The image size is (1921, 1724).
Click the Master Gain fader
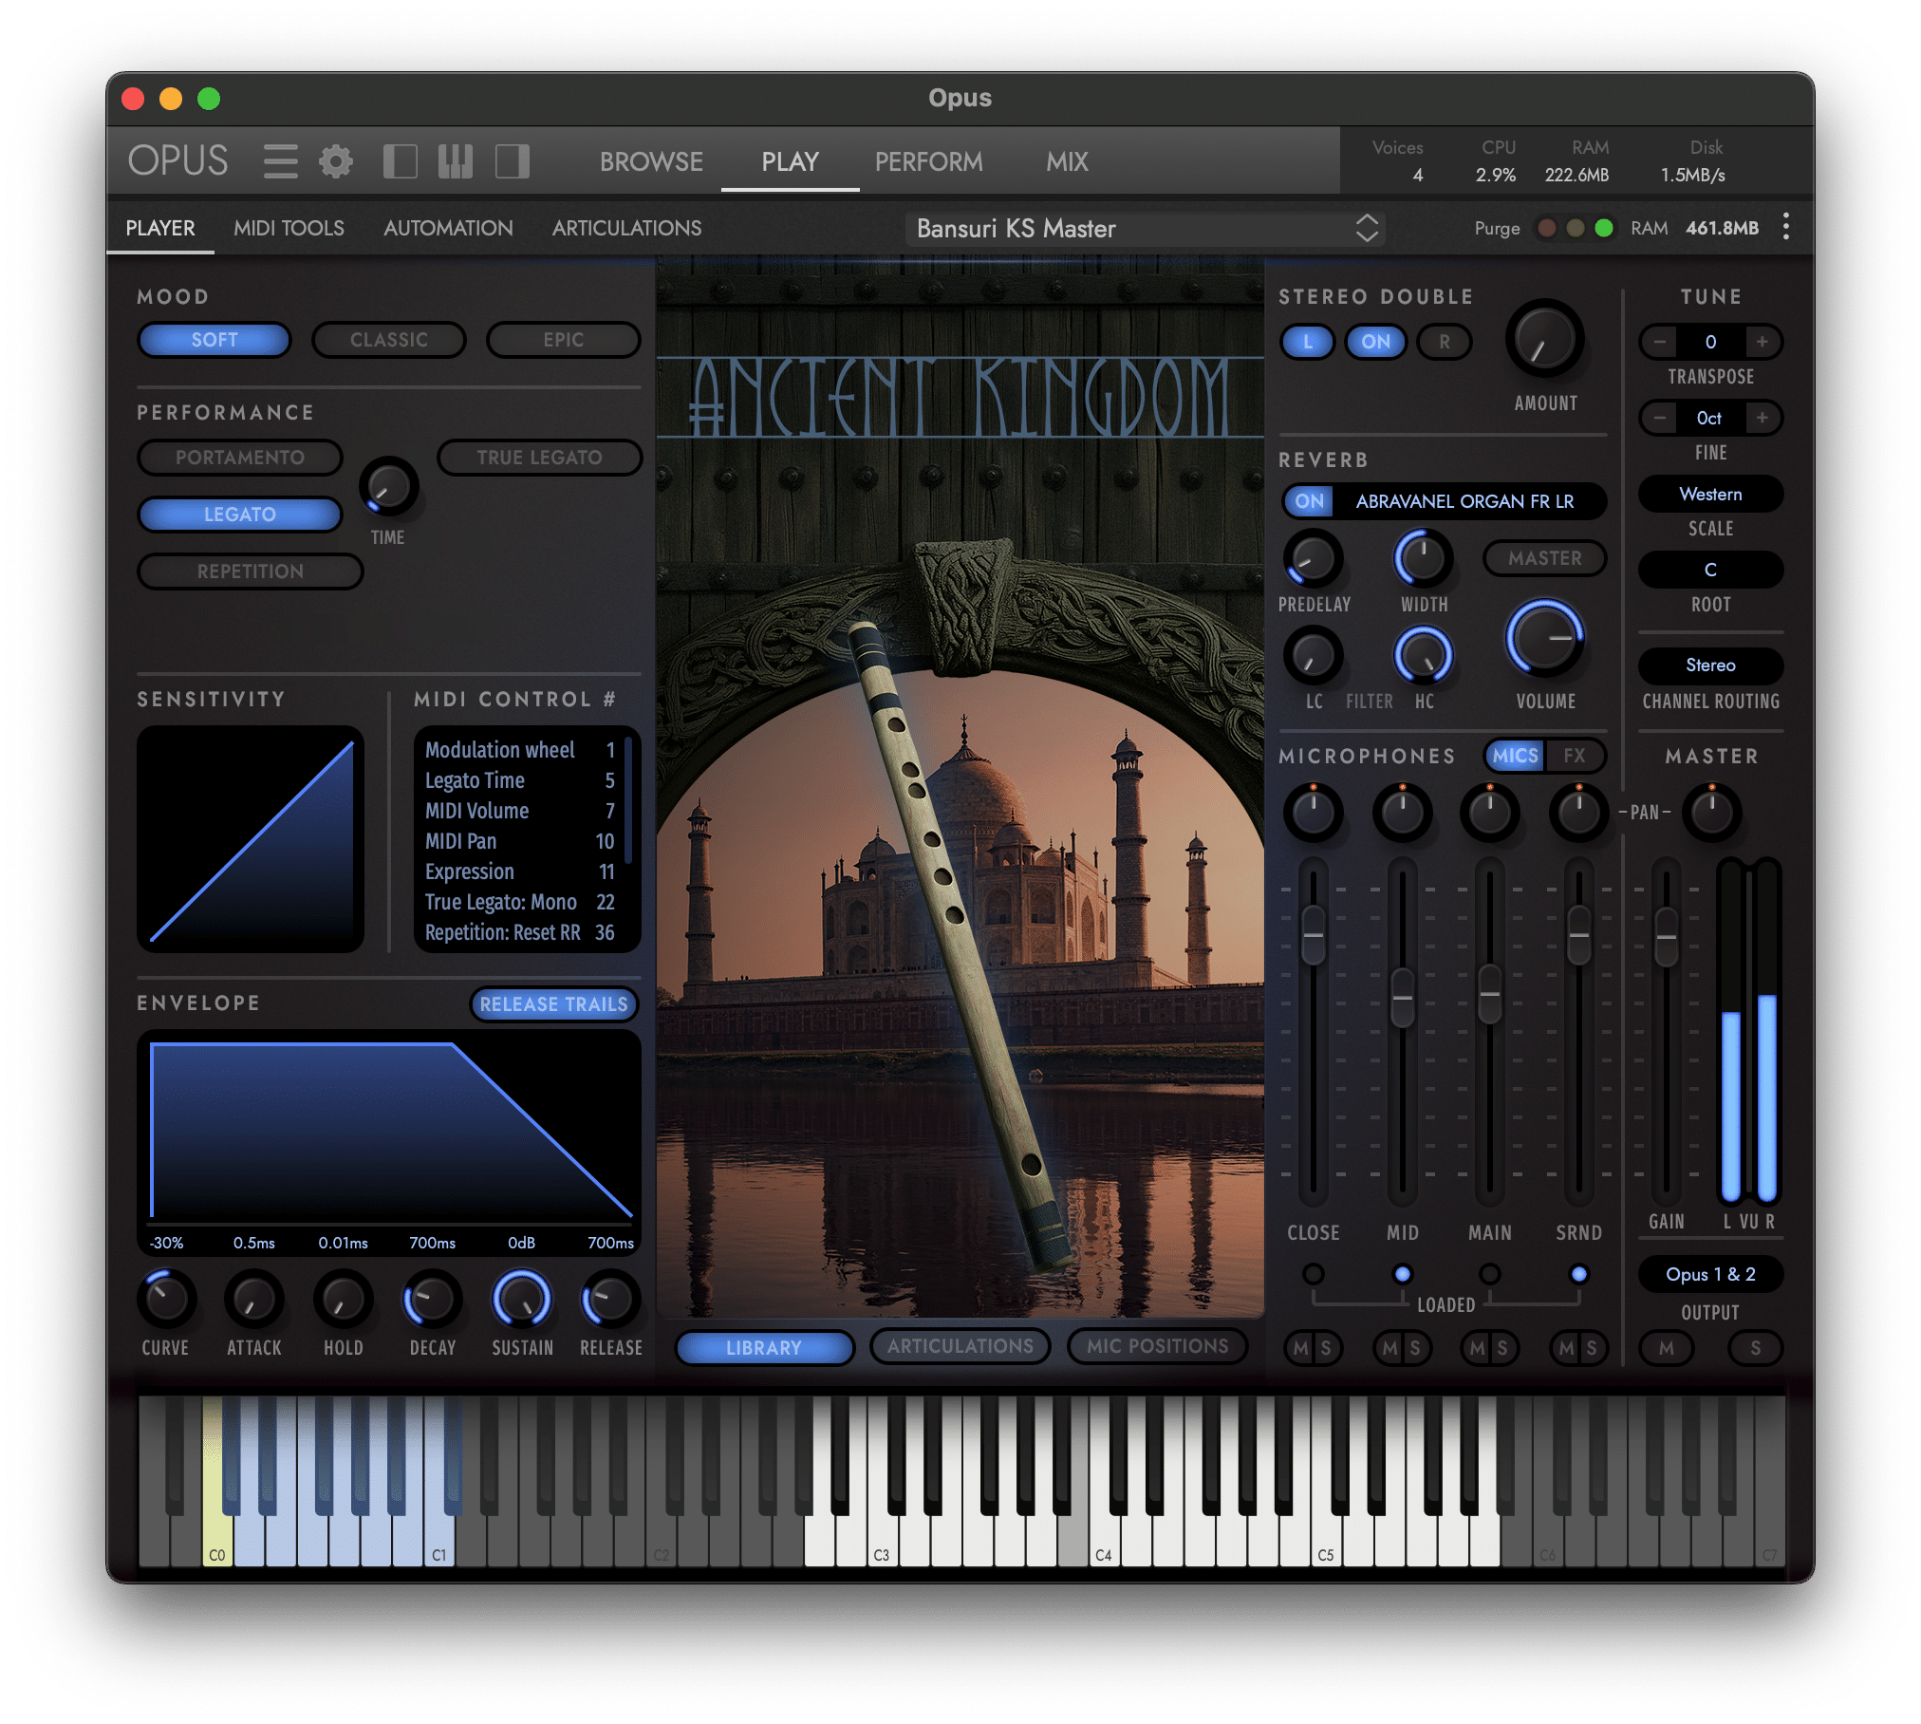point(1666,936)
